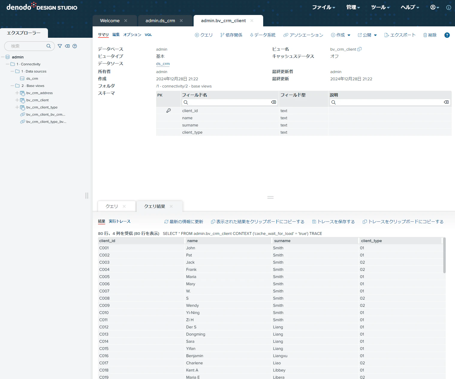The width and height of the screenshot is (455, 379).
Task: Clear the field name filter box
Action: coord(273,102)
